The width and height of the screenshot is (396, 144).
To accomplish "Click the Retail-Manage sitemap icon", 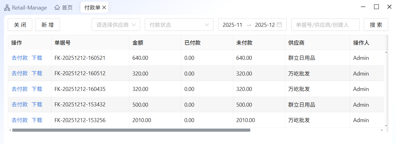I will [x=7, y=8].
